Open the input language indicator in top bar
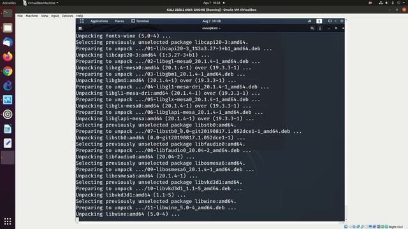 [x=370, y=3]
